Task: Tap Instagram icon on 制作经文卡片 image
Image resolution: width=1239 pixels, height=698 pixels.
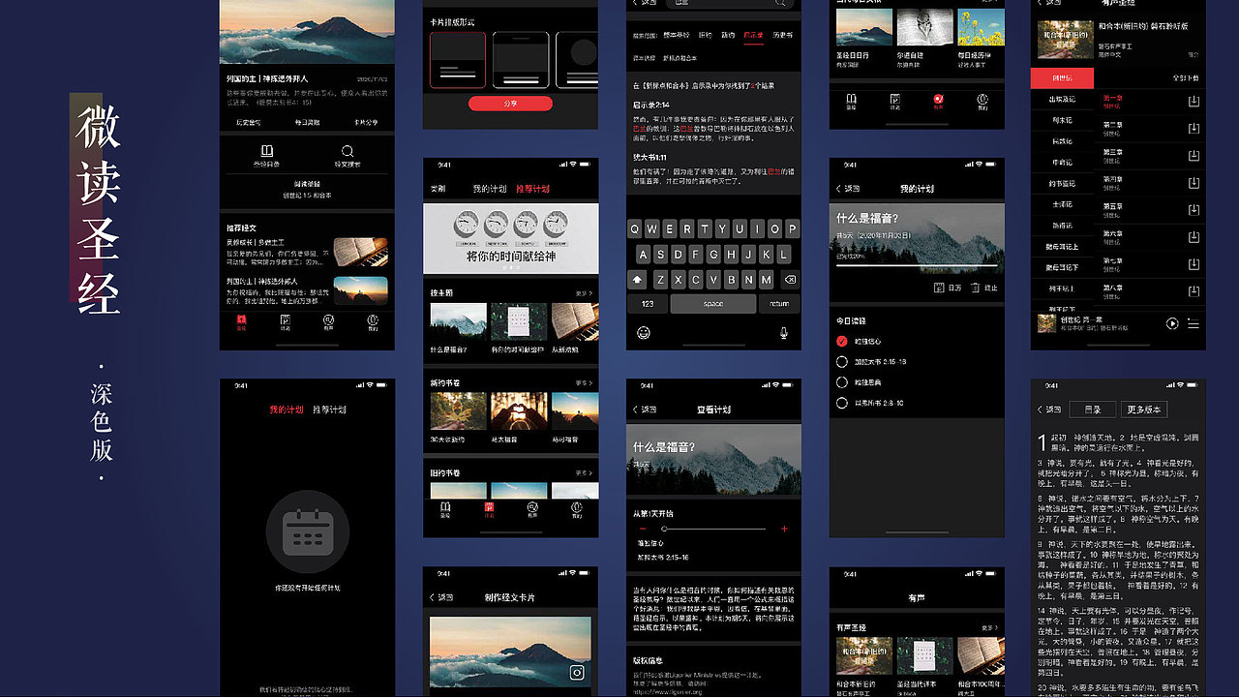Action: pyautogui.click(x=577, y=672)
